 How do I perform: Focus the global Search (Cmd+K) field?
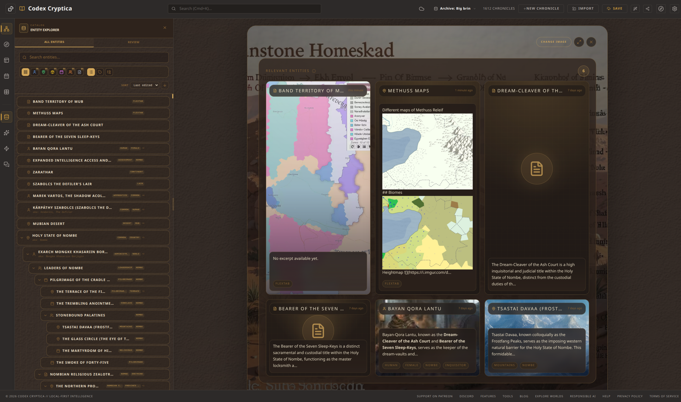pyautogui.click(x=244, y=9)
